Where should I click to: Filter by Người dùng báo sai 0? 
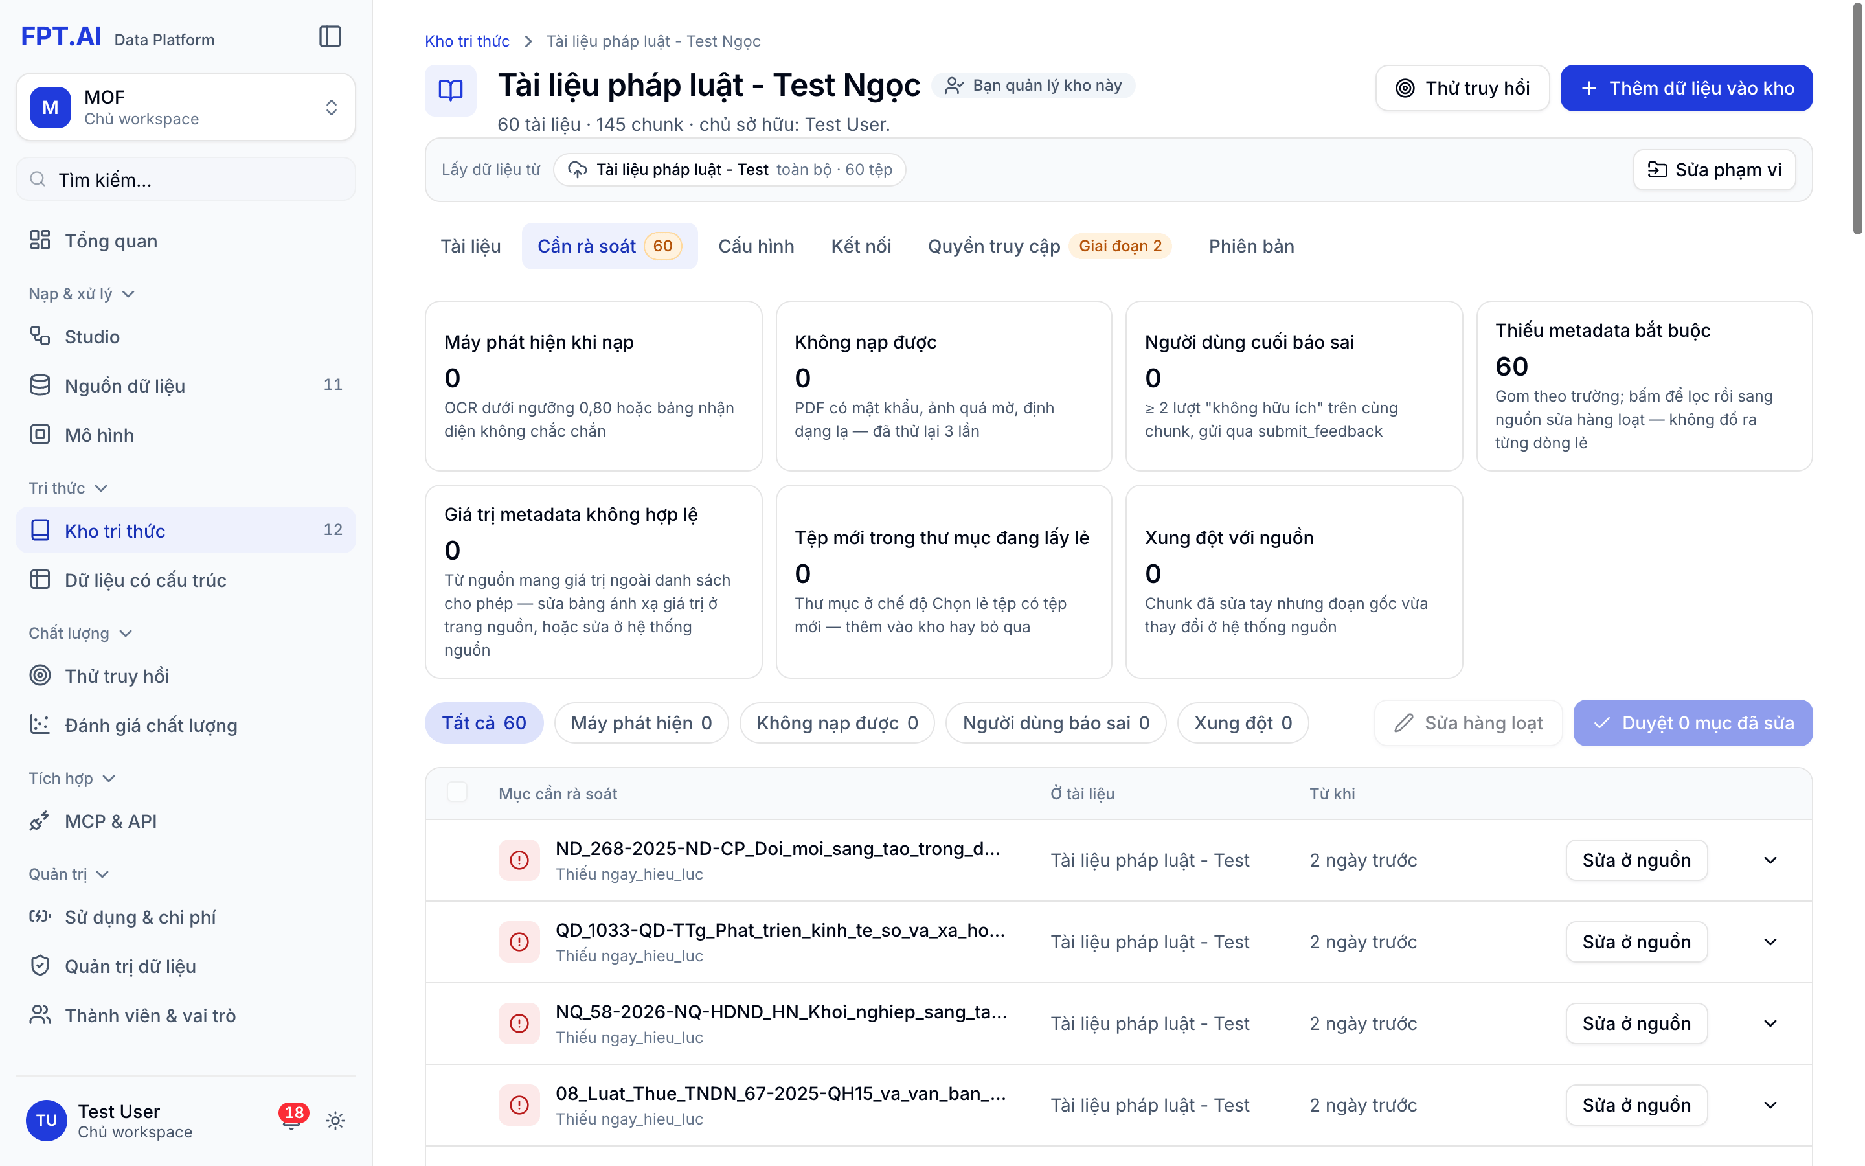pyautogui.click(x=1056, y=722)
